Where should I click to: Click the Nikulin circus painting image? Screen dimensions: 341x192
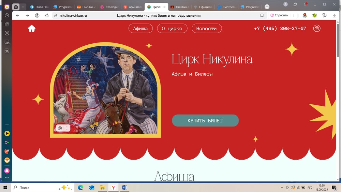point(105,90)
